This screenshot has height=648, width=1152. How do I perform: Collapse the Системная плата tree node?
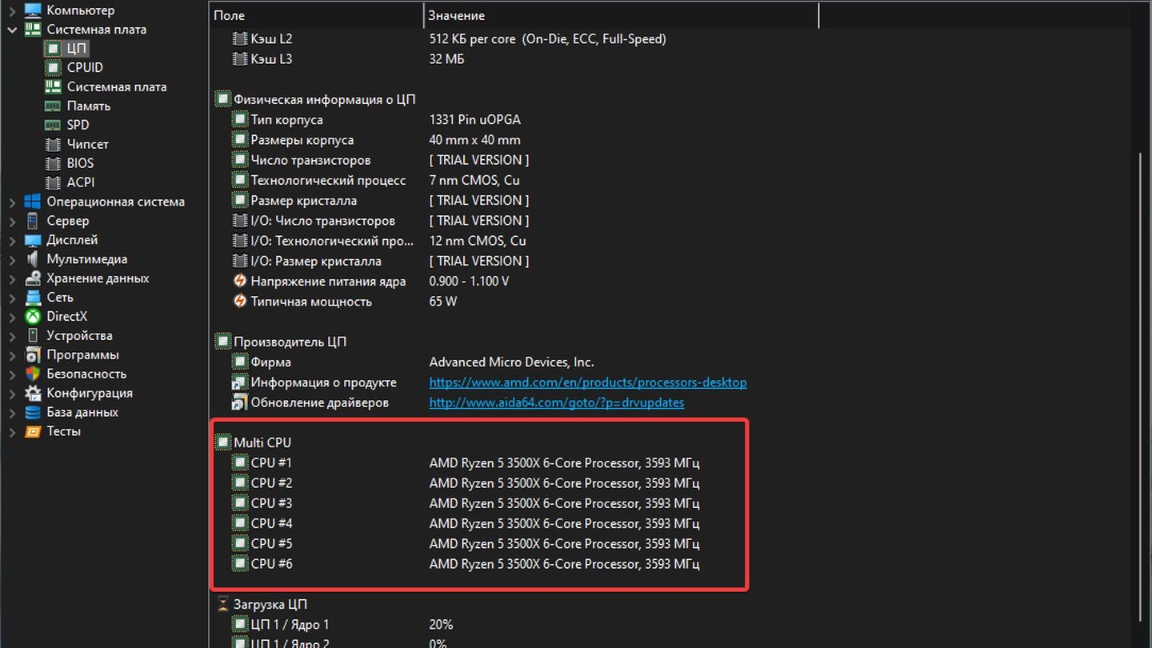tap(12, 30)
